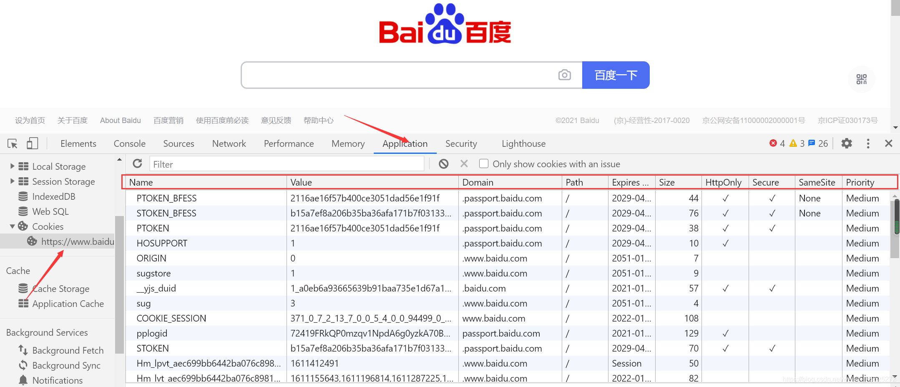Toggle the device toolbar icon
This screenshot has height=387, width=900.
coord(32,143)
